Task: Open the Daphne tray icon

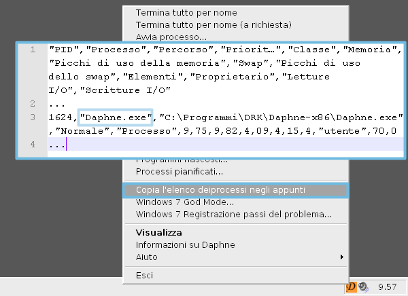Action: coord(352,287)
